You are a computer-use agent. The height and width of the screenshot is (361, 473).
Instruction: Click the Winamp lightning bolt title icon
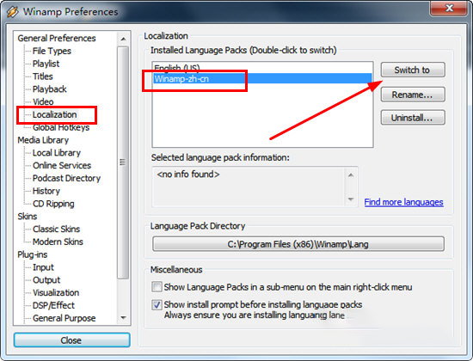click(13, 12)
